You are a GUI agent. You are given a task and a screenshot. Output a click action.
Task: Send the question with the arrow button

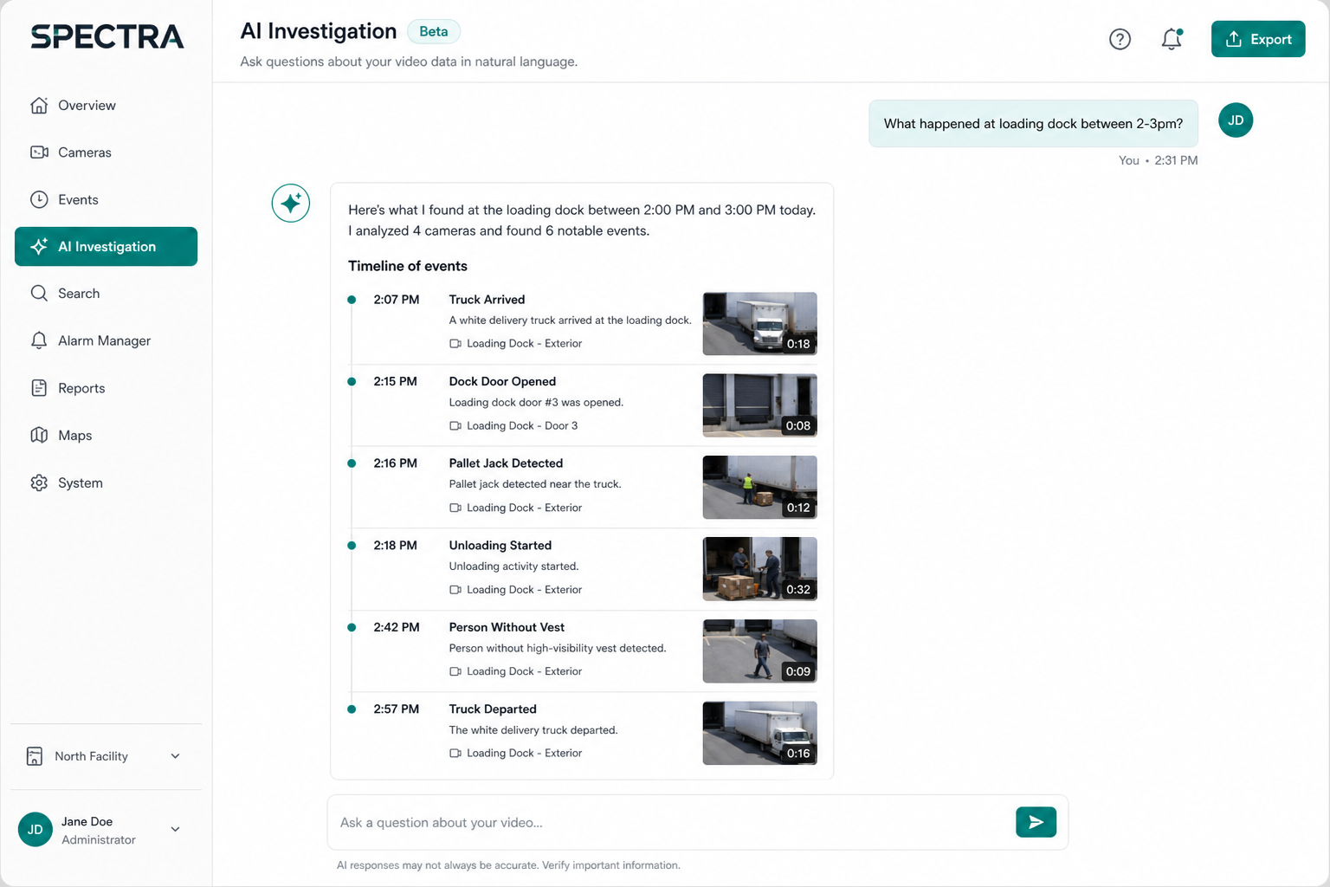(1036, 822)
